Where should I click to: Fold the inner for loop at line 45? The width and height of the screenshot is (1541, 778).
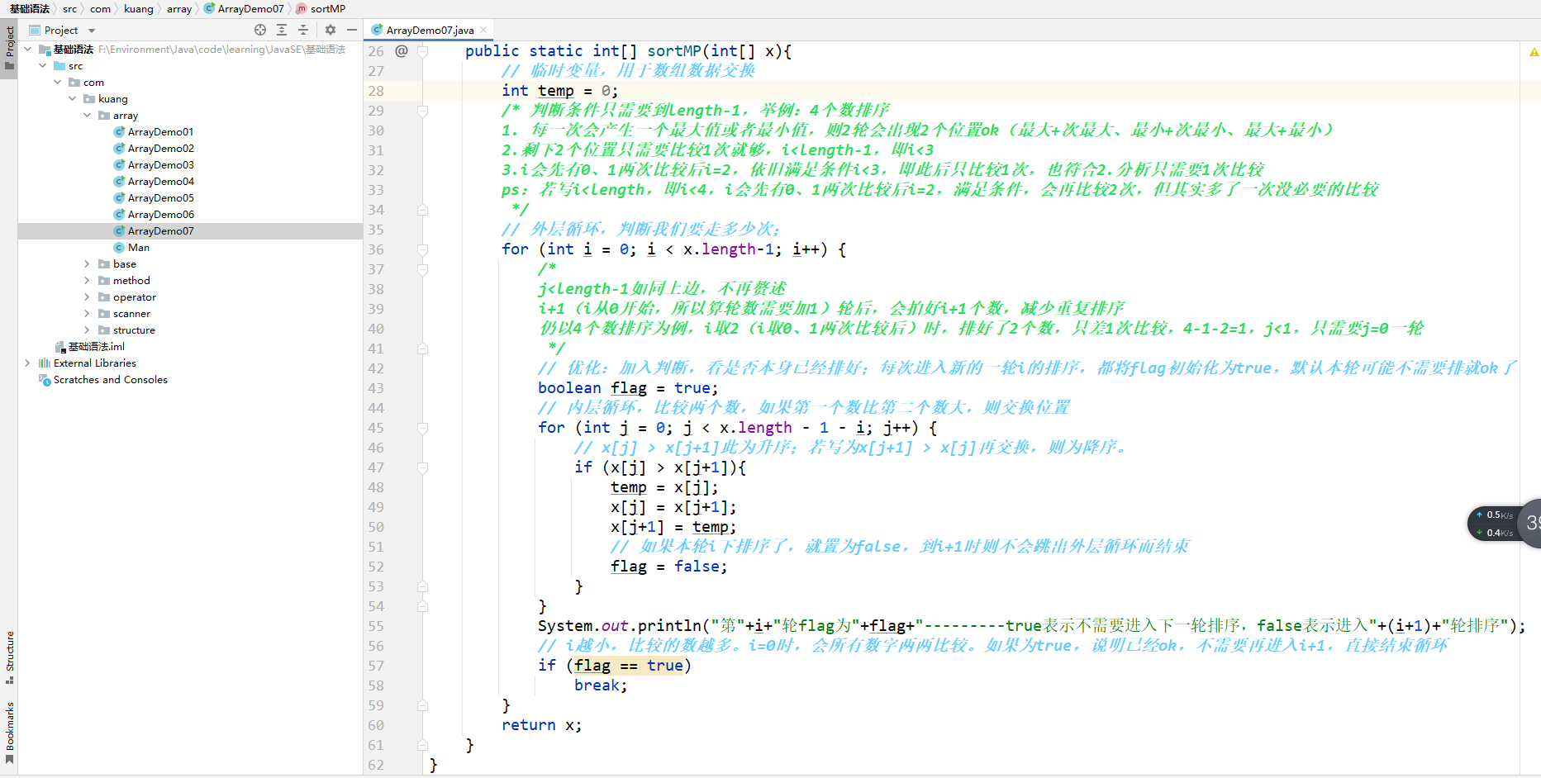(423, 428)
